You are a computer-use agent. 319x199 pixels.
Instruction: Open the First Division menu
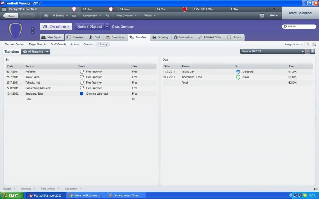pos(126,16)
